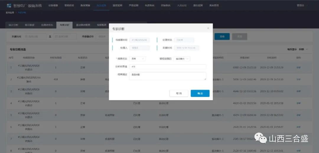This screenshot has height=153, width=319.
Task: Click the 418 value in row 2
Action: click(56, 79)
